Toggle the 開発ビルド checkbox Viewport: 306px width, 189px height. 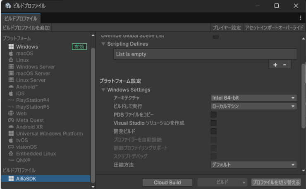coord(214,131)
